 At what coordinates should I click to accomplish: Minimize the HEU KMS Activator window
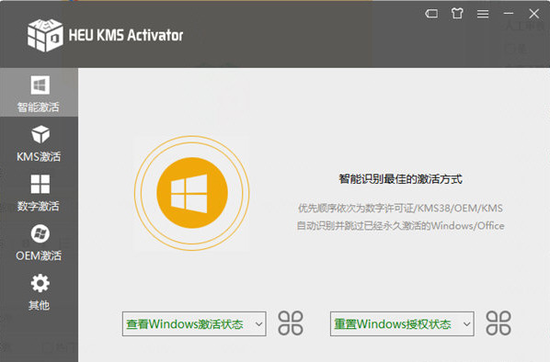tap(509, 14)
